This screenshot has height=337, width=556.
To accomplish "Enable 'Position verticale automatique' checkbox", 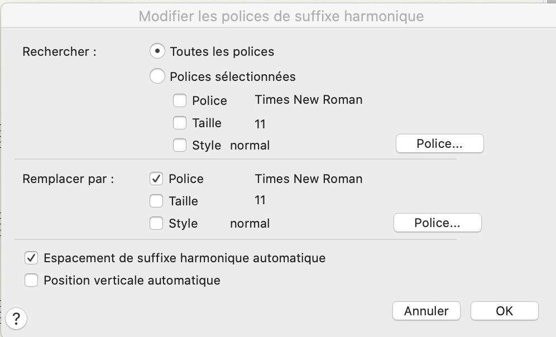I will click(31, 280).
